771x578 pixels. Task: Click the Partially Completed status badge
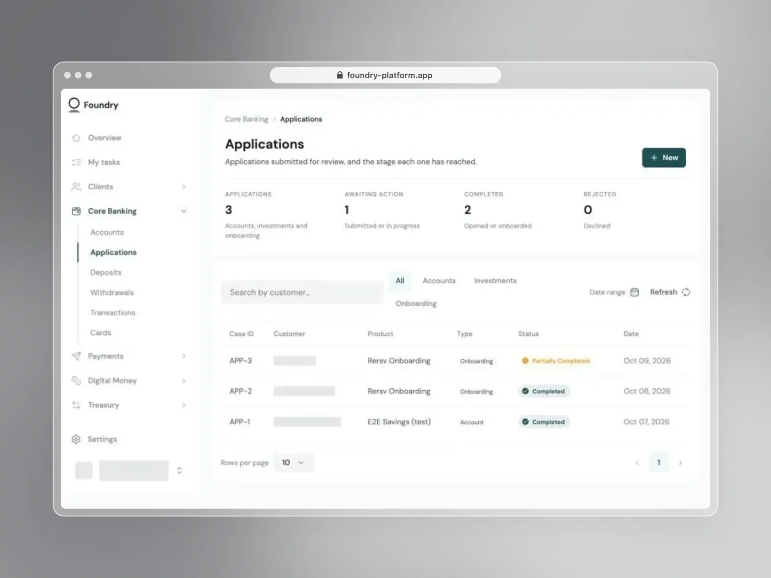pos(556,361)
